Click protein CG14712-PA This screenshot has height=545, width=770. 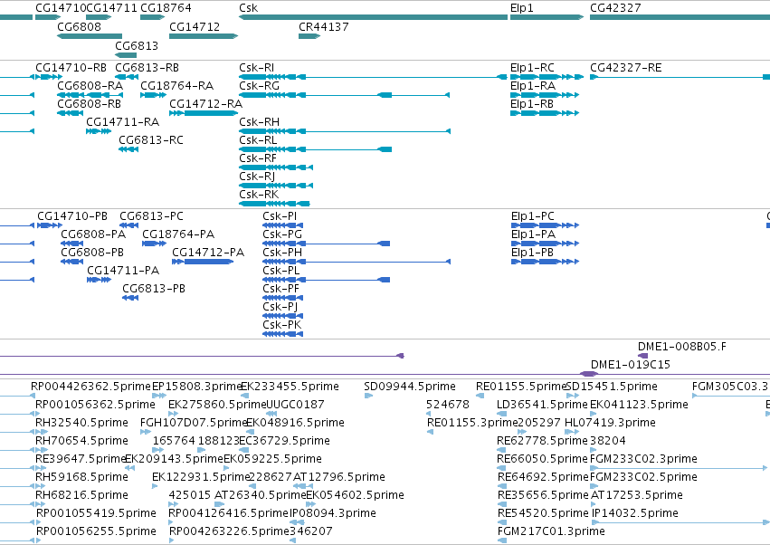[x=203, y=262]
